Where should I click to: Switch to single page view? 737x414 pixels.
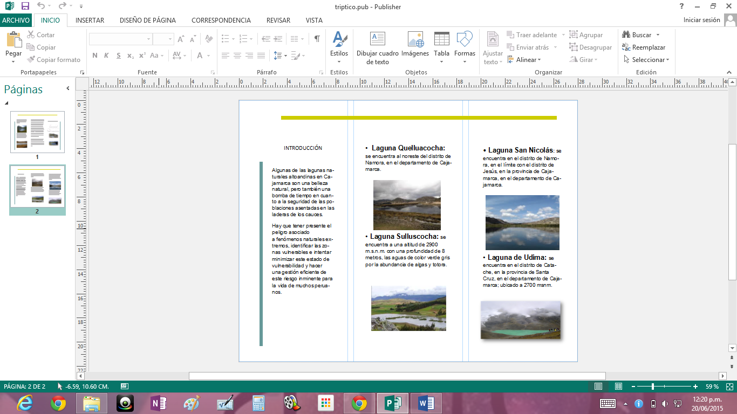tap(598, 387)
